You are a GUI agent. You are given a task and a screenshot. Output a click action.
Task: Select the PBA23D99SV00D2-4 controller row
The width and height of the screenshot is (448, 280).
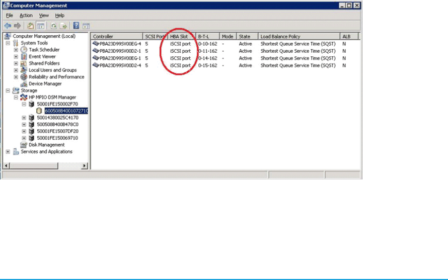tap(120, 65)
